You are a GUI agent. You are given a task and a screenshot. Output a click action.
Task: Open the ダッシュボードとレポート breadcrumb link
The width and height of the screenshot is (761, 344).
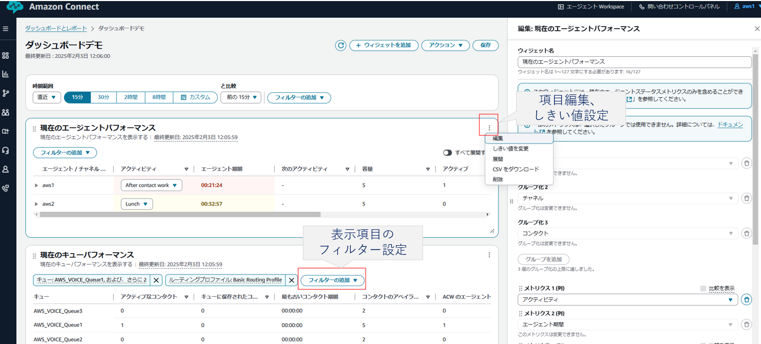[x=56, y=28]
